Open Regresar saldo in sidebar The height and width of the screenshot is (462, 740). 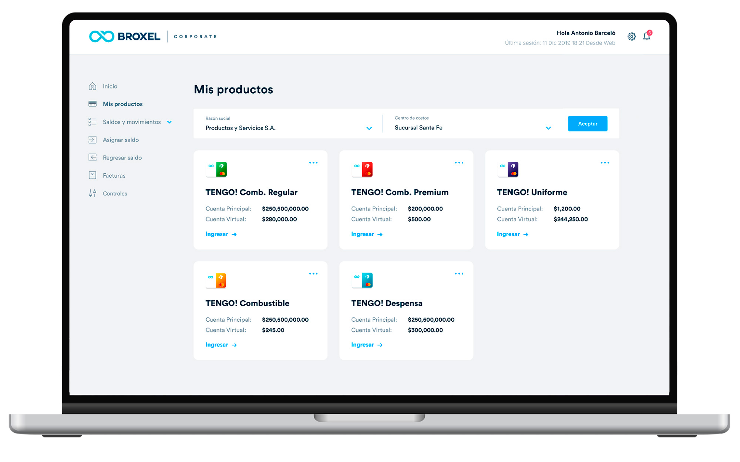[x=122, y=158]
